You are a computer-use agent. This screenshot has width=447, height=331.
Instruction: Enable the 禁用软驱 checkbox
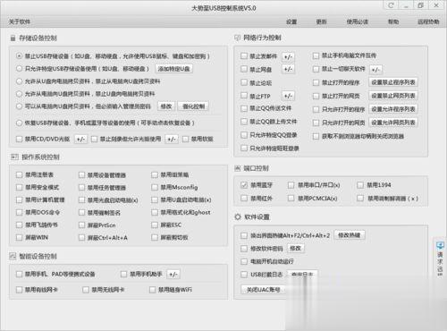[x=185, y=139]
